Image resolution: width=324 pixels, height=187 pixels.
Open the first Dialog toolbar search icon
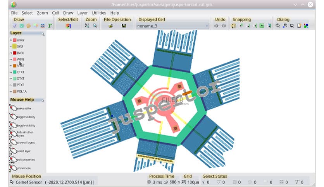point(278,26)
